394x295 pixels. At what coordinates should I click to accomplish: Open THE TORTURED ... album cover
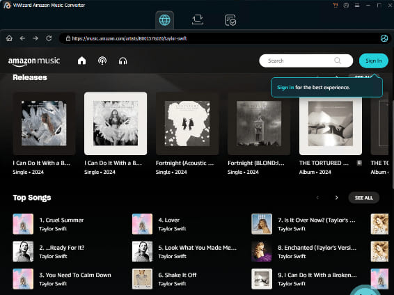331,125
